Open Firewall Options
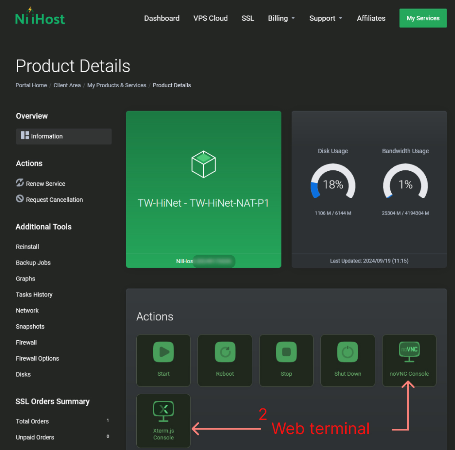455x450 pixels. (x=38, y=358)
